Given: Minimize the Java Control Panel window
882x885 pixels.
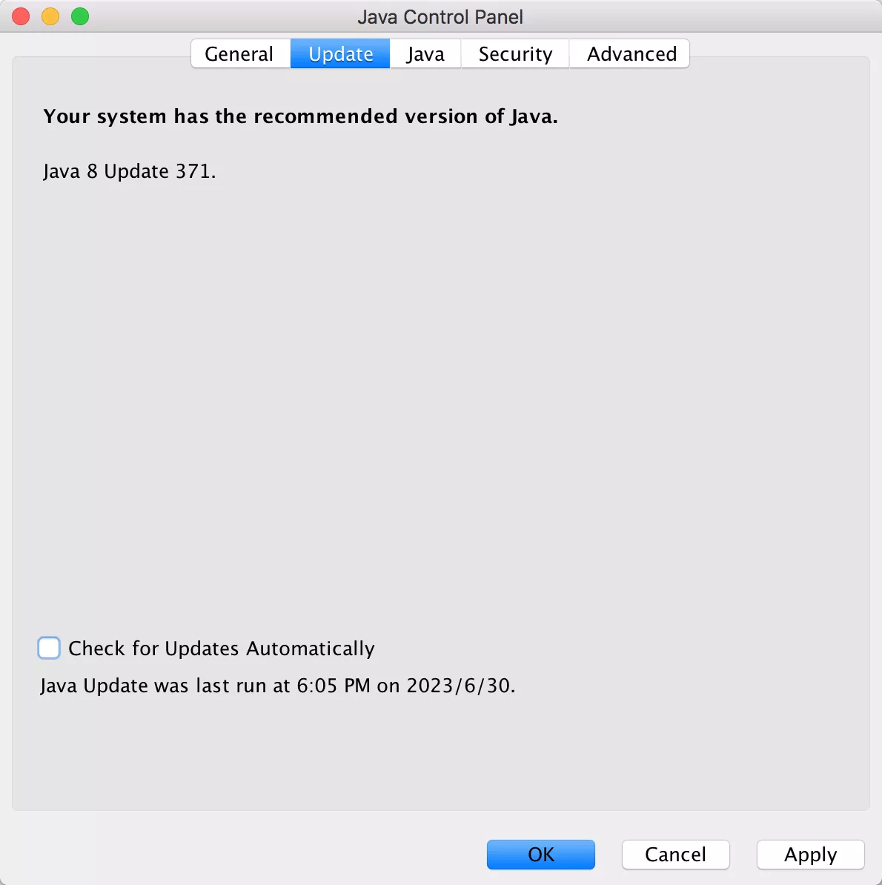Looking at the screenshot, I should (x=50, y=16).
